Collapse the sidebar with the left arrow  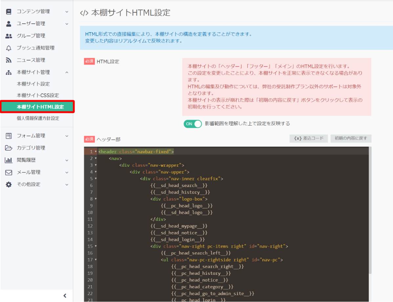click(65, 295)
